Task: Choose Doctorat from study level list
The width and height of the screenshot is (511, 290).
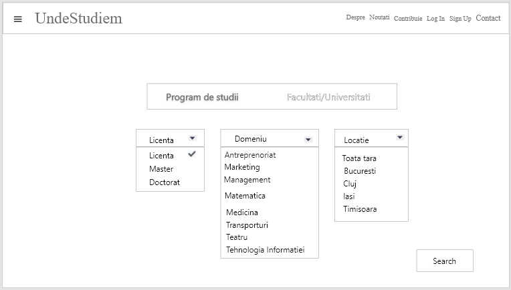Action: click(165, 182)
